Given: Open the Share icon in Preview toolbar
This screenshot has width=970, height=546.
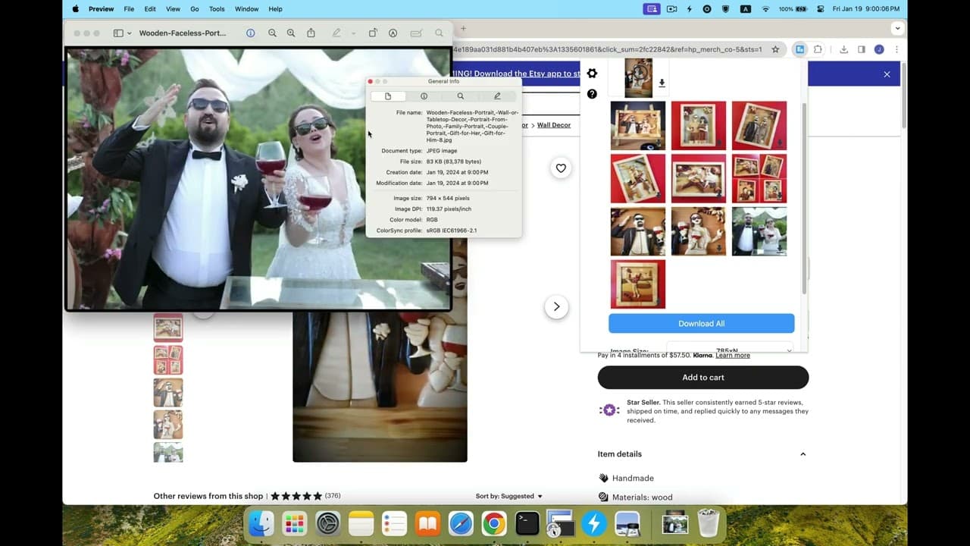Looking at the screenshot, I should 311,33.
